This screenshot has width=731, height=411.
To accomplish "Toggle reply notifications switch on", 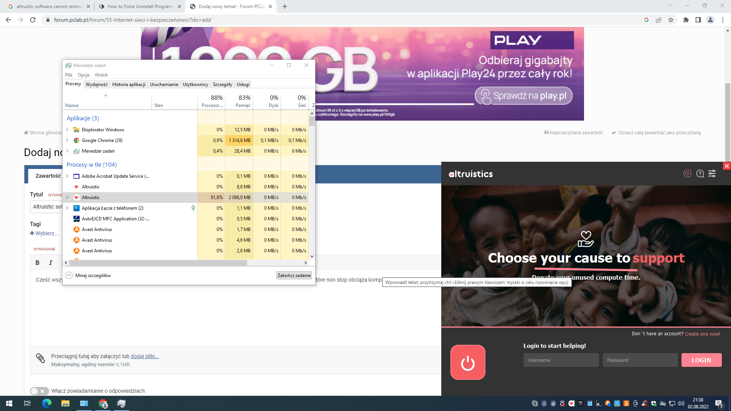I will pos(39,391).
